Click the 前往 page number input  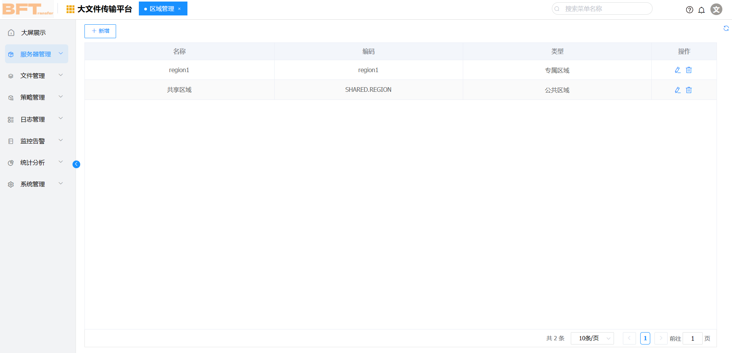coord(693,338)
